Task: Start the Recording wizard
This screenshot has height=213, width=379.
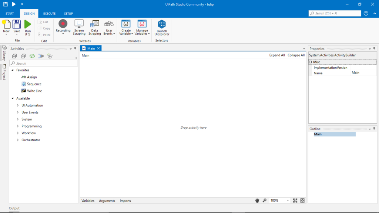Action: (x=63, y=27)
